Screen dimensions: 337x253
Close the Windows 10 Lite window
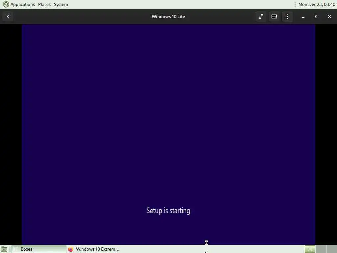[x=329, y=16]
